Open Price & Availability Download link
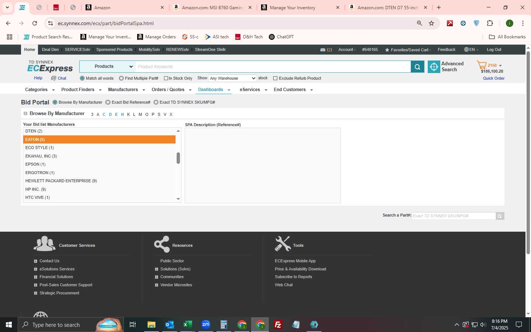 click(300, 269)
